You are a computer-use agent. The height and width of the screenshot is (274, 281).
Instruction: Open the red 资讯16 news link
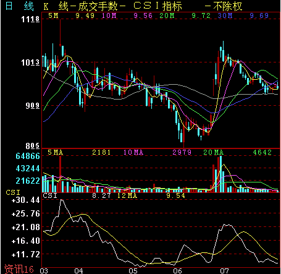(19, 269)
